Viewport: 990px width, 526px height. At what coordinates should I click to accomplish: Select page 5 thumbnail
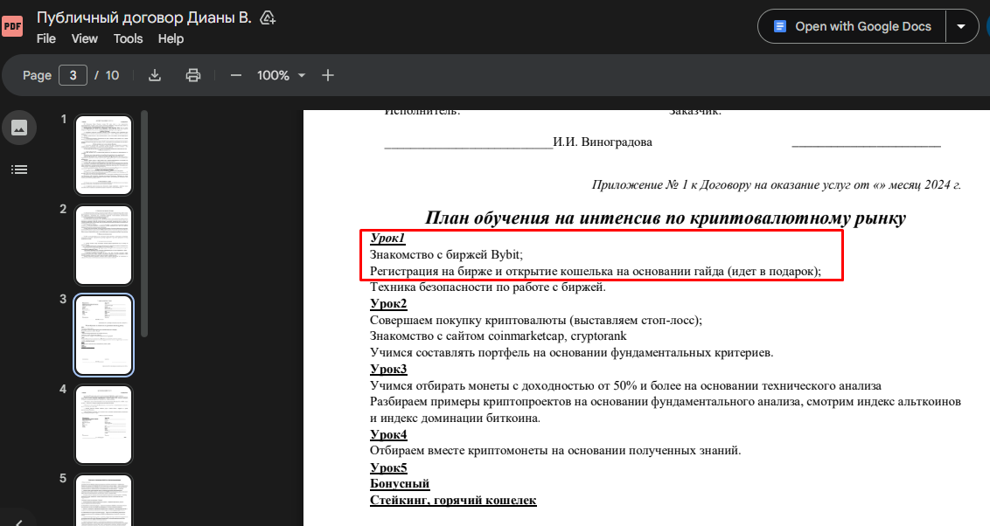click(x=103, y=500)
